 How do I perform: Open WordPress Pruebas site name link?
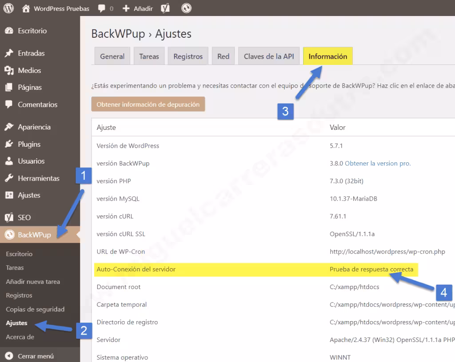[61, 8]
